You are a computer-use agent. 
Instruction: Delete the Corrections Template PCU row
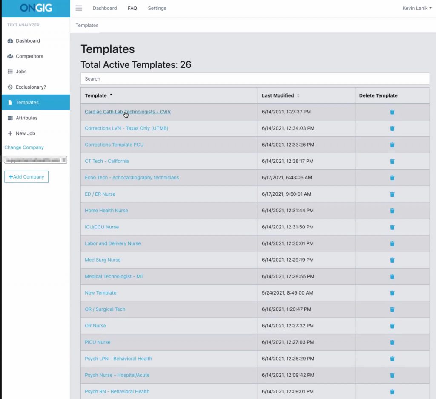392,145
